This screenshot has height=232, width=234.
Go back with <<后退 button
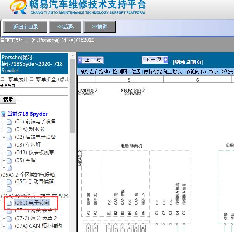point(65,27)
